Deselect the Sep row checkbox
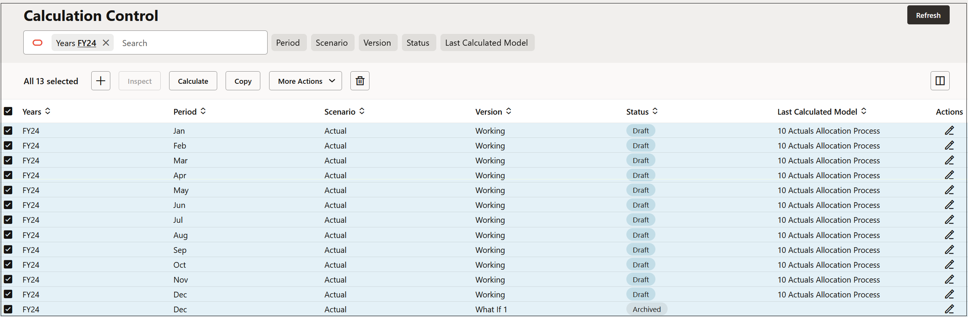 coord(8,250)
